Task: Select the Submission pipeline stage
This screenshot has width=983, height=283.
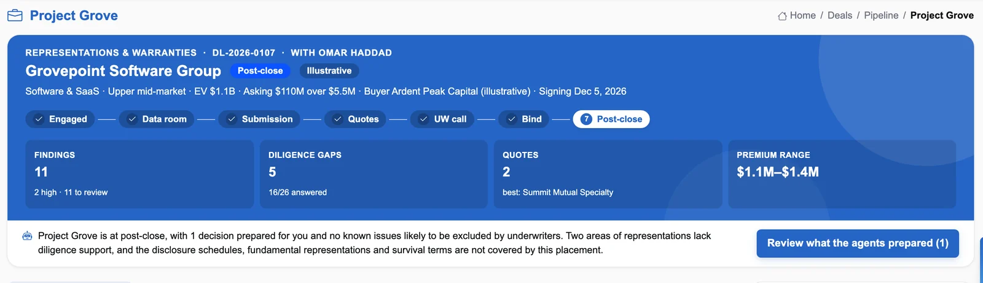Action: click(x=259, y=119)
